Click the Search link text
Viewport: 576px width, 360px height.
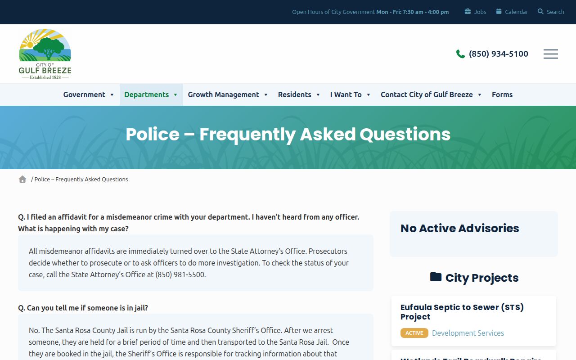[555, 12]
